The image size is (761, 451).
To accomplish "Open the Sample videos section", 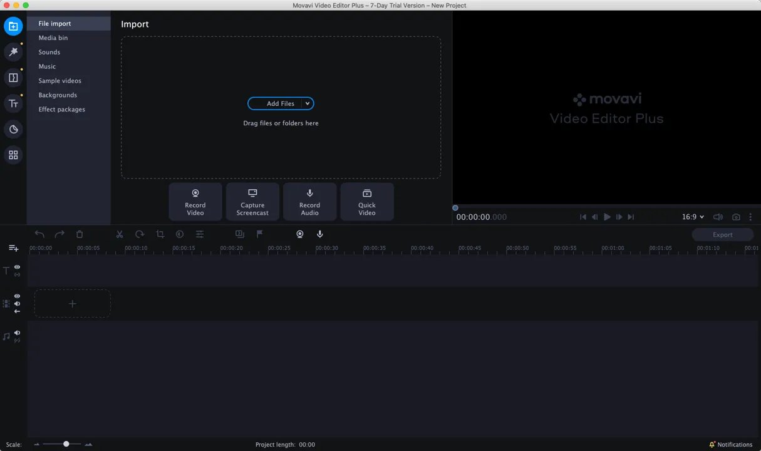I will (69, 81).
